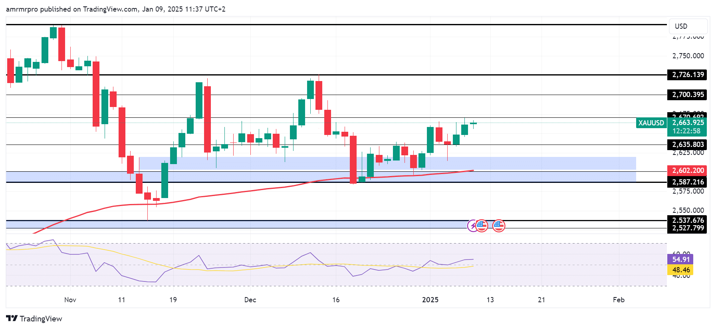Click the XAUUSD symbol label
The height and width of the screenshot is (329, 716).
(651, 123)
